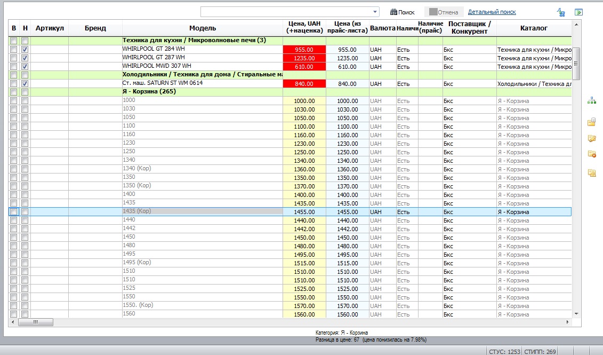Click the horizontal scrollbar left arrow
The width and height of the screenshot is (603, 355).
[13, 322]
